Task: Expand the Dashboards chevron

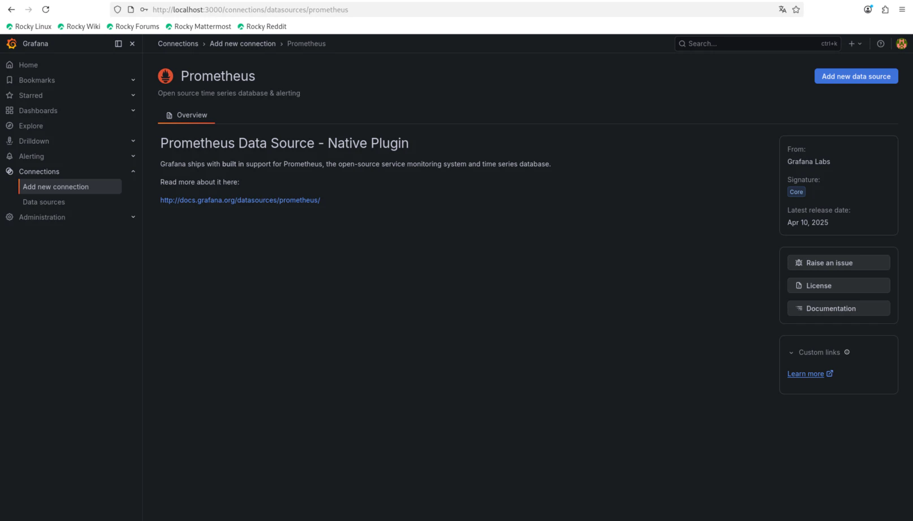Action: point(133,111)
